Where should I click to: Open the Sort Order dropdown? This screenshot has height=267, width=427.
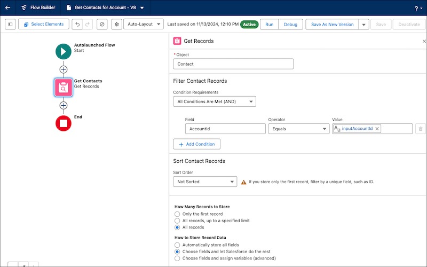pos(205,182)
